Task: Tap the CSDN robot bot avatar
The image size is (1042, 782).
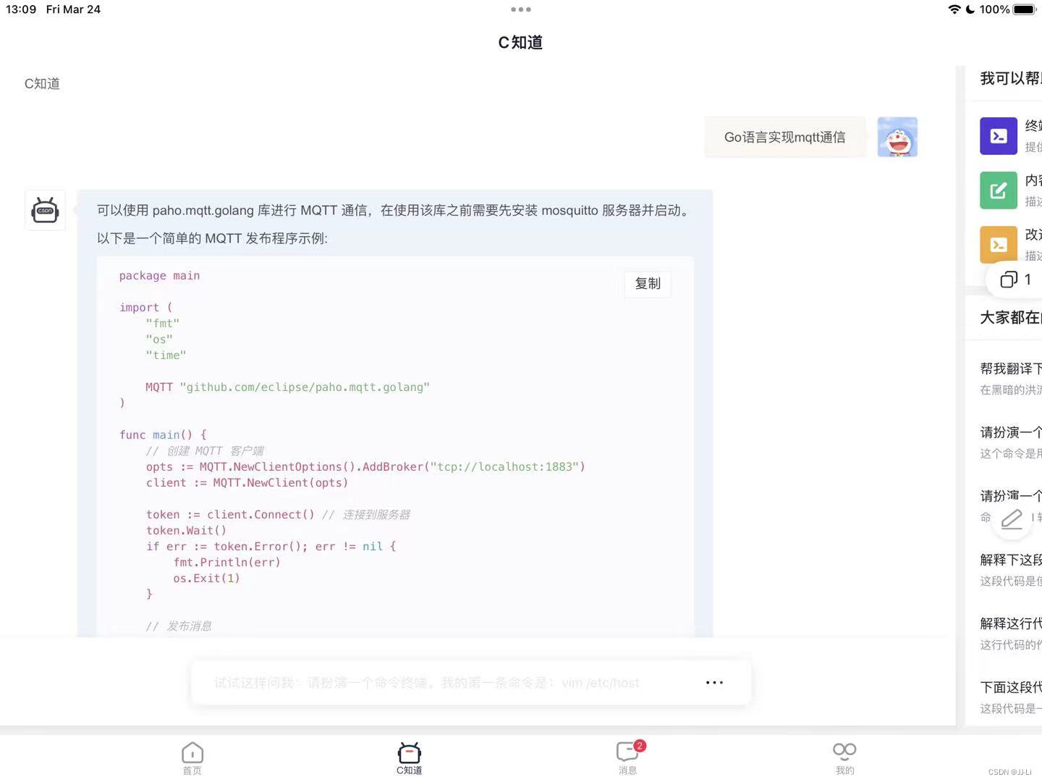Action: click(x=45, y=210)
